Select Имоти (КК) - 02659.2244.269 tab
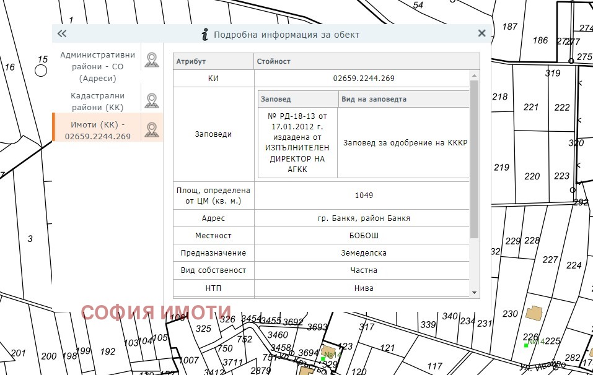The width and height of the screenshot is (593, 375). [97, 131]
